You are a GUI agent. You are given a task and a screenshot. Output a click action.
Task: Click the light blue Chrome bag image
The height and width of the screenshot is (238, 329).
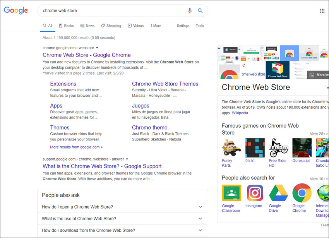(290, 53)
